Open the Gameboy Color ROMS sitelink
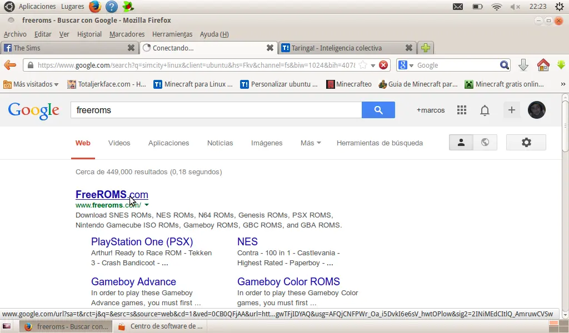569x333 pixels. (x=288, y=281)
